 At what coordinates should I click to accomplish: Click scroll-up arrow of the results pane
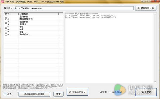(x=155, y=14)
